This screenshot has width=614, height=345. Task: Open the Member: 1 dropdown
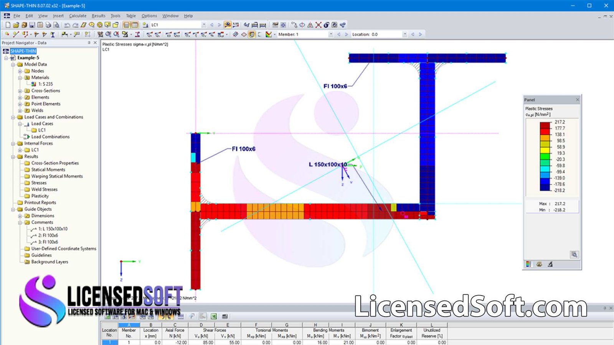coord(331,34)
